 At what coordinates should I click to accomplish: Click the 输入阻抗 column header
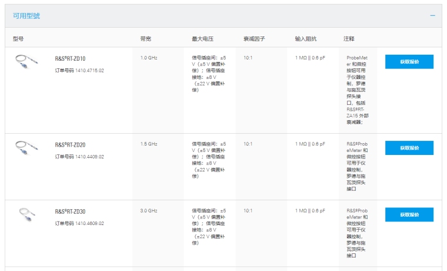[x=305, y=38]
